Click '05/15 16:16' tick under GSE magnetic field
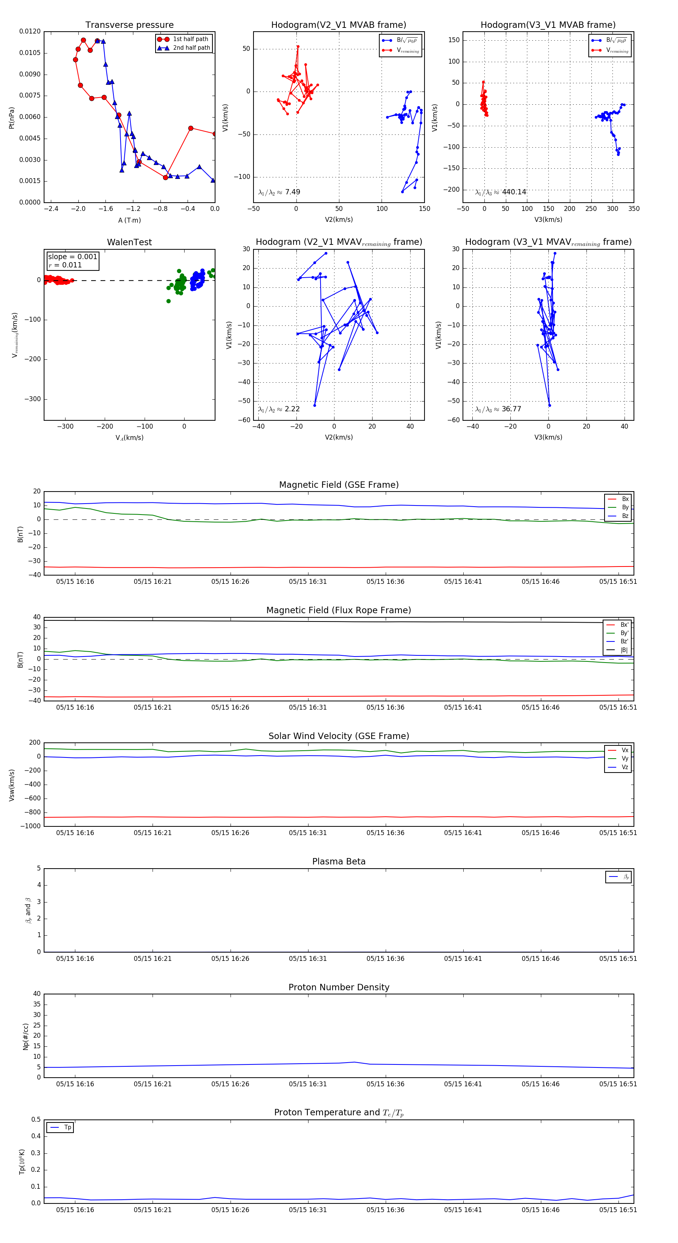 click(x=75, y=582)
